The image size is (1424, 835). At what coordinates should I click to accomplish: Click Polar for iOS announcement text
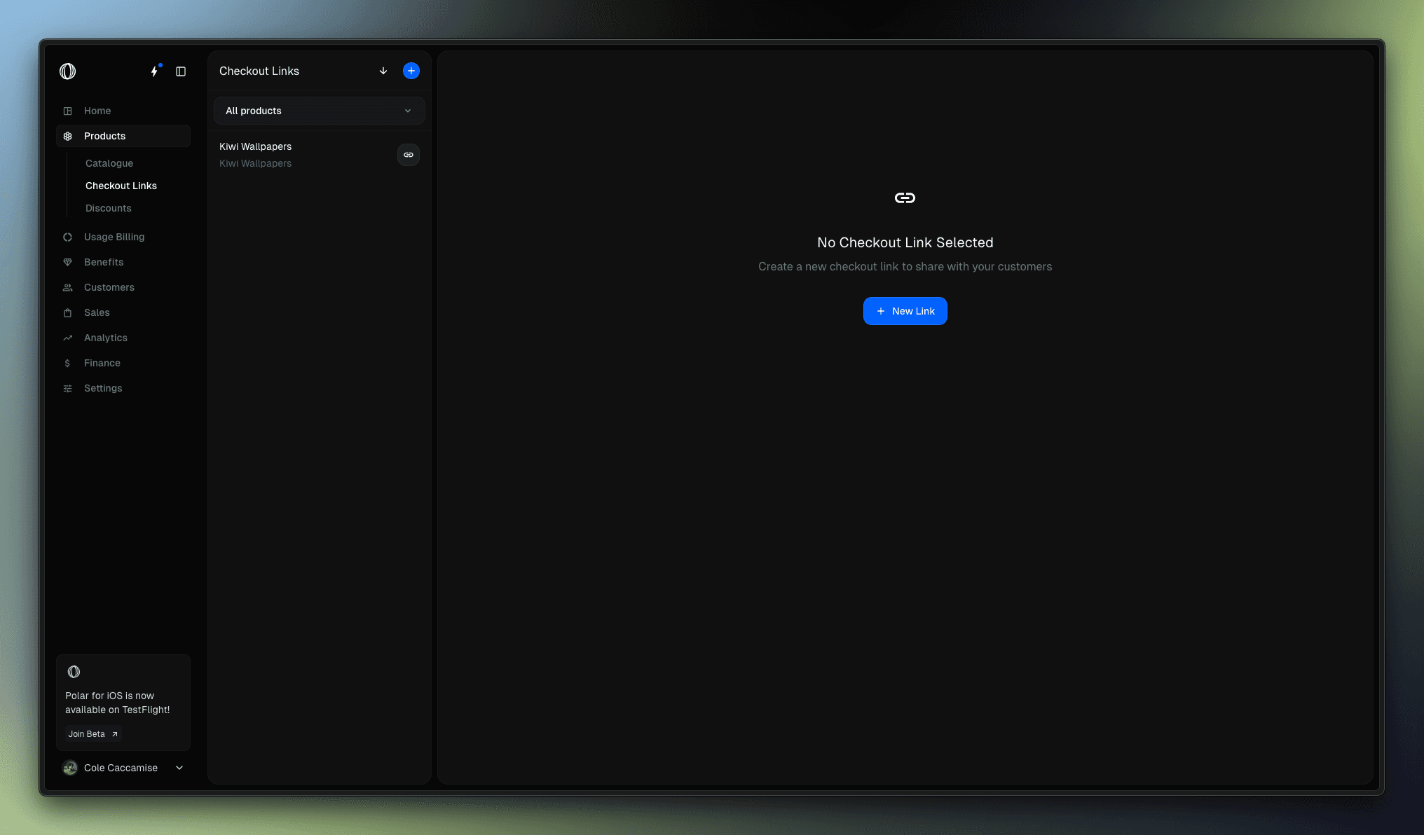click(x=117, y=703)
